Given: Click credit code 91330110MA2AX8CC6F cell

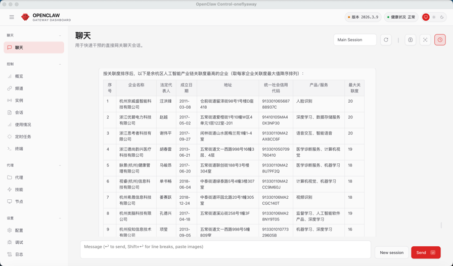Looking at the screenshot, I should click(275, 136).
